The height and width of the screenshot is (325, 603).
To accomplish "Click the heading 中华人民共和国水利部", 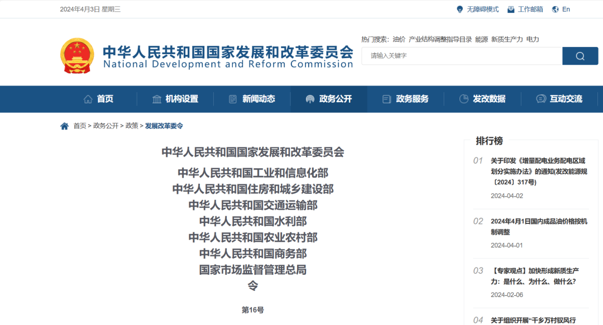I will [x=253, y=221].
